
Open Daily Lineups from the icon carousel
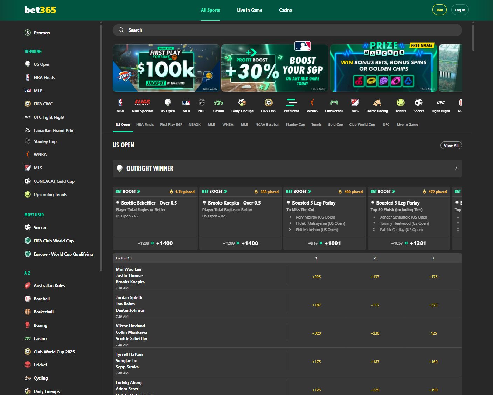(x=242, y=105)
